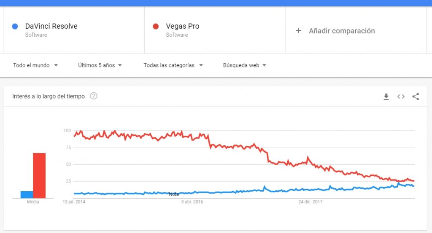Viewport: 432px width, 233px height.
Task: Expand the Todo el mundo region dropdown
Action: [35, 65]
